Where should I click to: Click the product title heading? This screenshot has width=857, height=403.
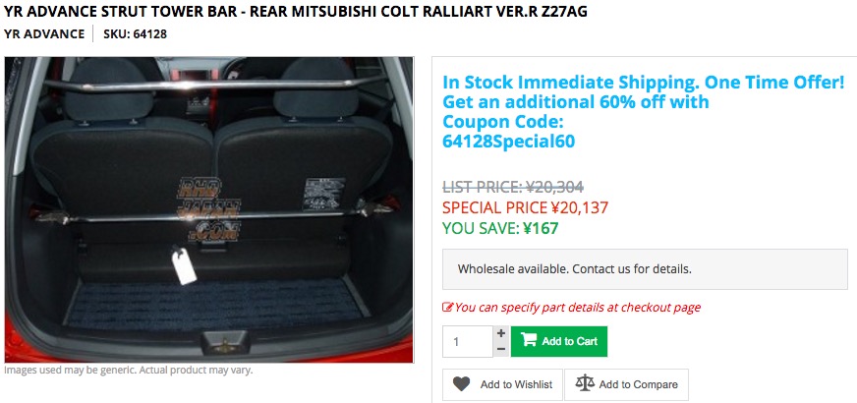click(296, 11)
